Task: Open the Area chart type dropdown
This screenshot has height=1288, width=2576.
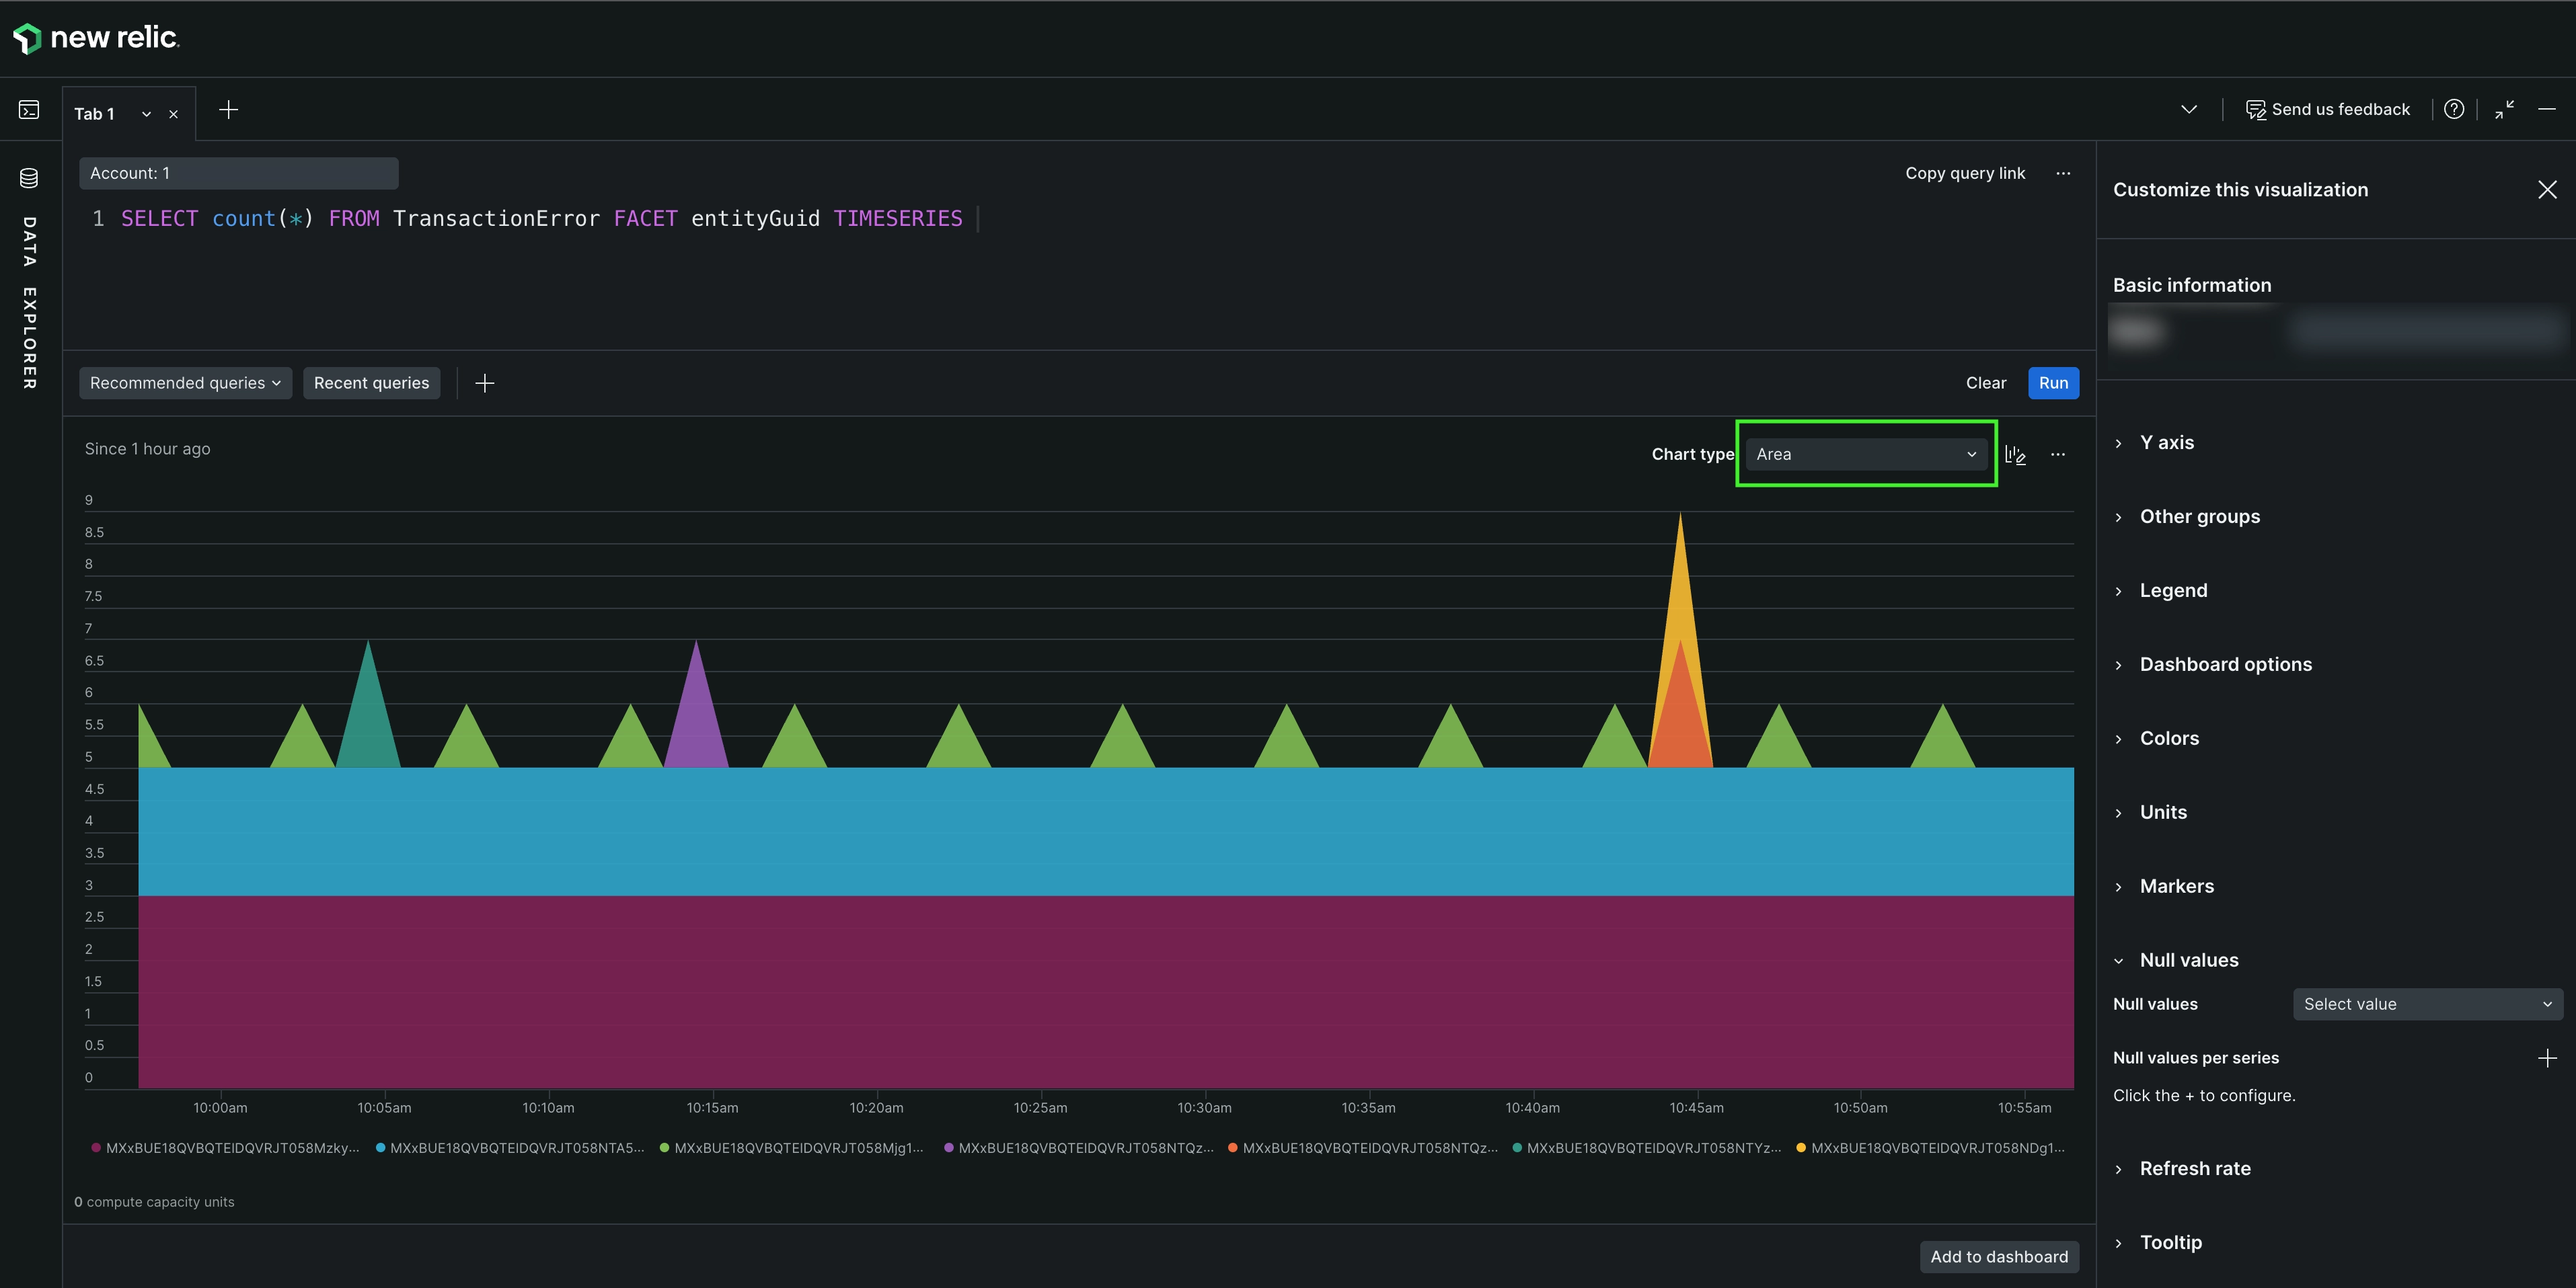Action: tap(1865, 454)
